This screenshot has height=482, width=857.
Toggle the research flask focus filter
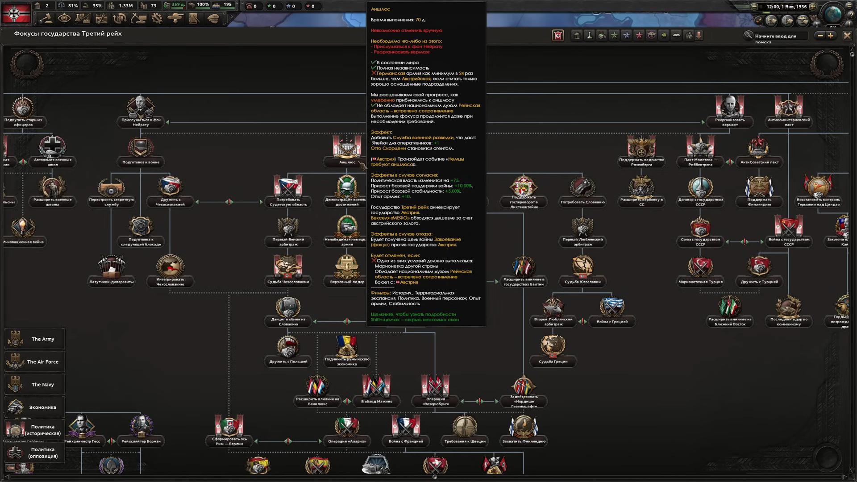click(x=589, y=36)
